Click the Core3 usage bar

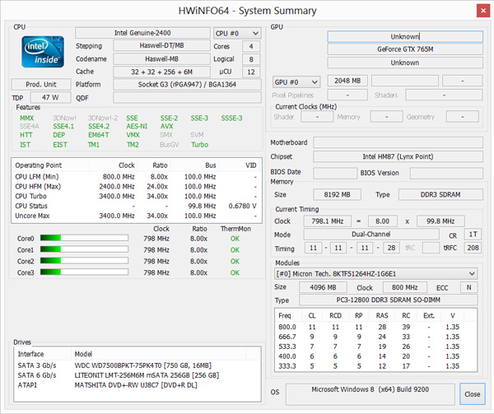(x=84, y=272)
